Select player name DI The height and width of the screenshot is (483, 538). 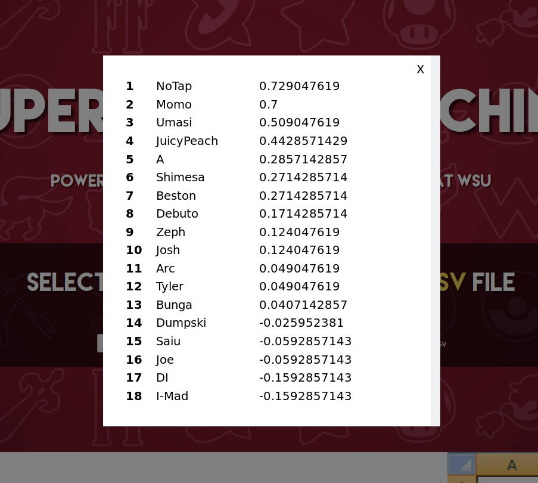tap(162, 377)
